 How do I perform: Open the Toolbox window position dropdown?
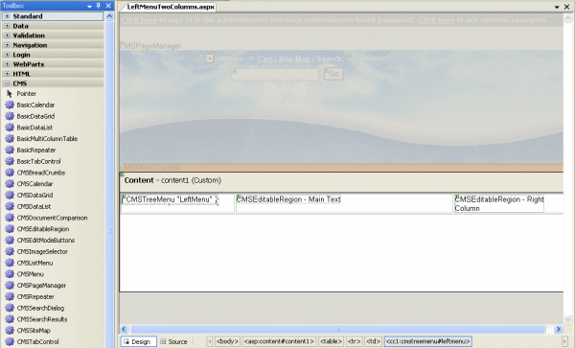pyautogui.click(x=89, y=7)
